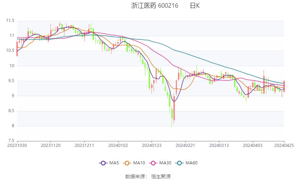Click the 浙江医药 600216 chart title
Screen dimensions: 296x180
tap(155, 6)
